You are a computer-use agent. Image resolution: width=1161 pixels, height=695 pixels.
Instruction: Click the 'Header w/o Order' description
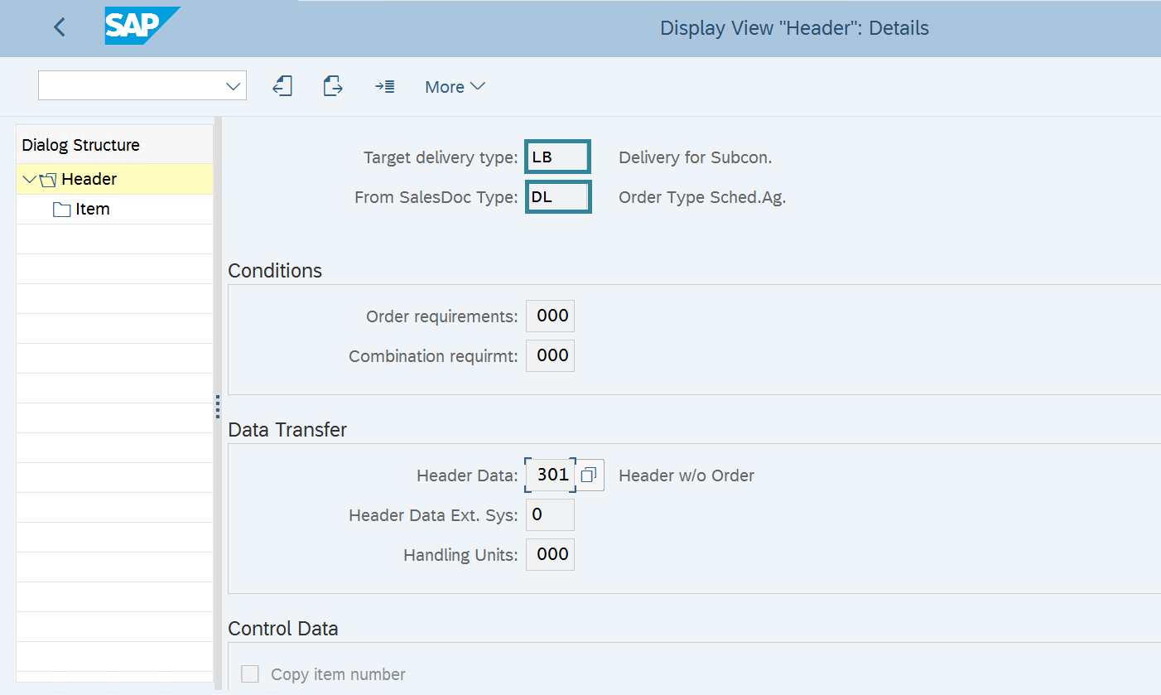[686, 475]
